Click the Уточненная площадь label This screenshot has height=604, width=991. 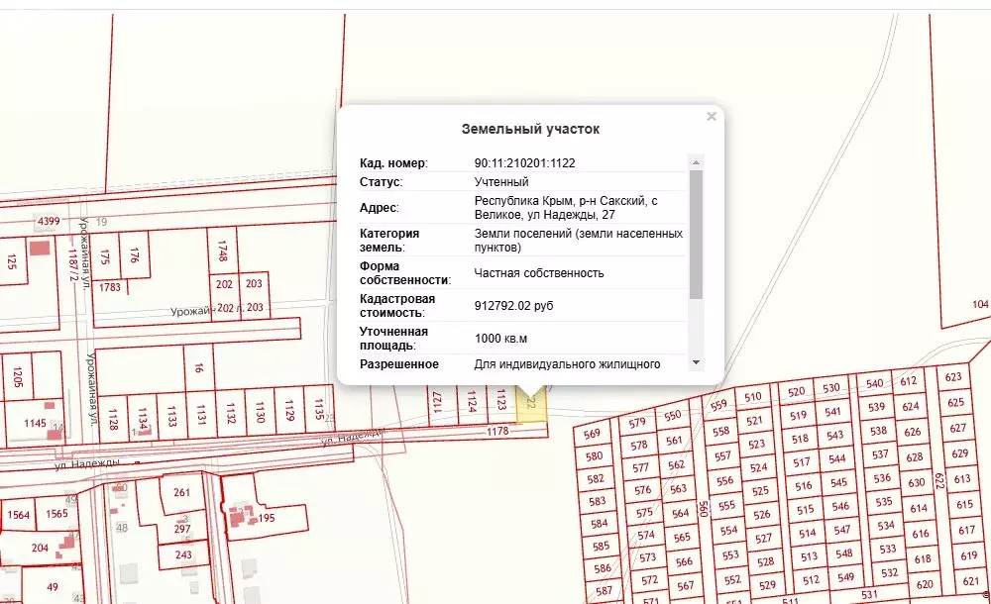click(393, 339)
